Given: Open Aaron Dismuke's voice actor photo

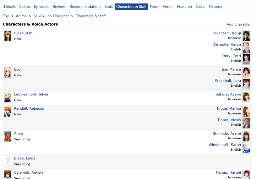Looking at the screenshot, I should [246, 48].
